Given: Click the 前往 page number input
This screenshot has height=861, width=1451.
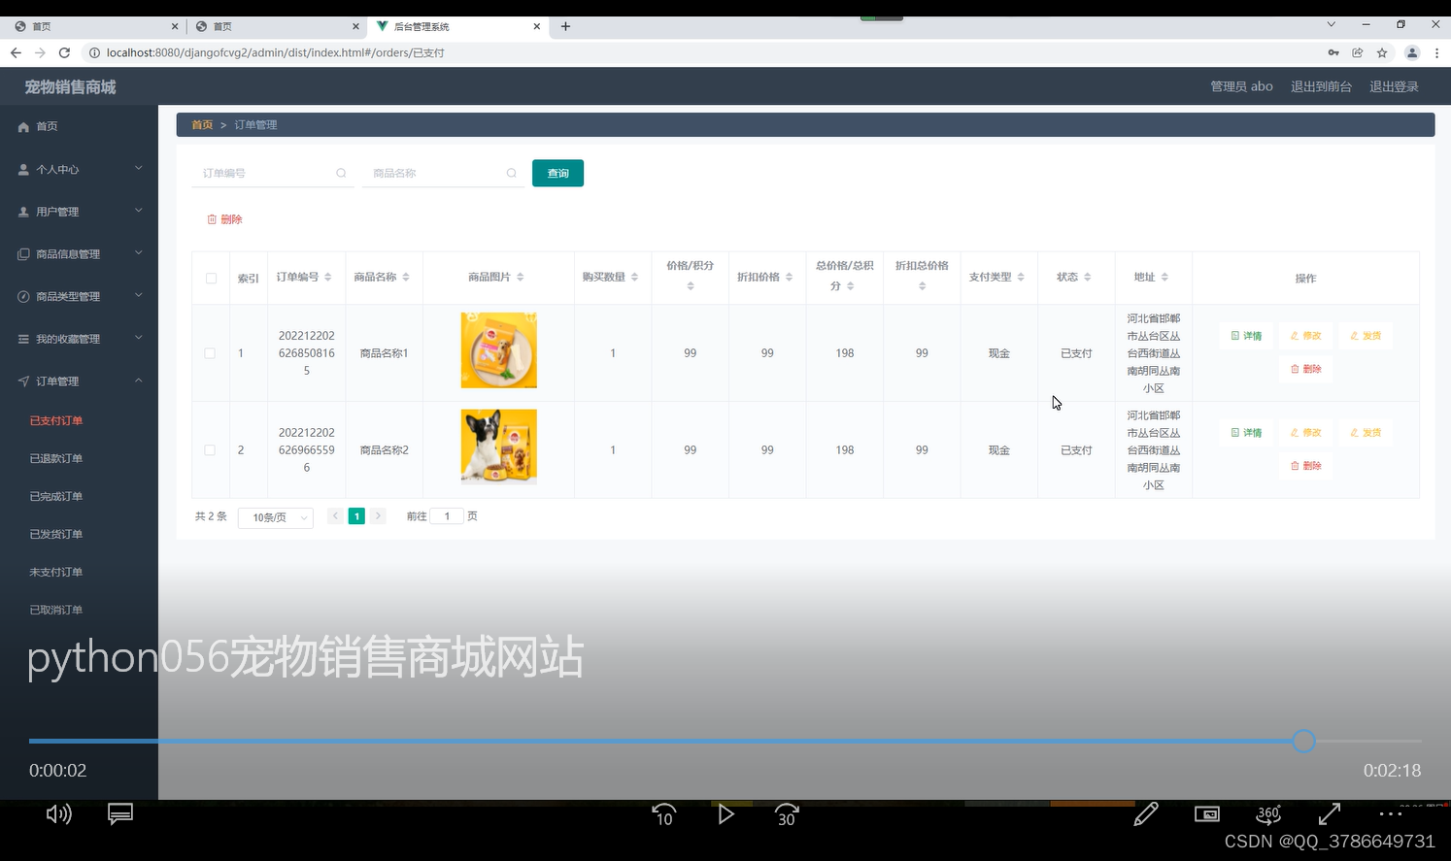Looking at the screenshot, I should pos(447,516).
